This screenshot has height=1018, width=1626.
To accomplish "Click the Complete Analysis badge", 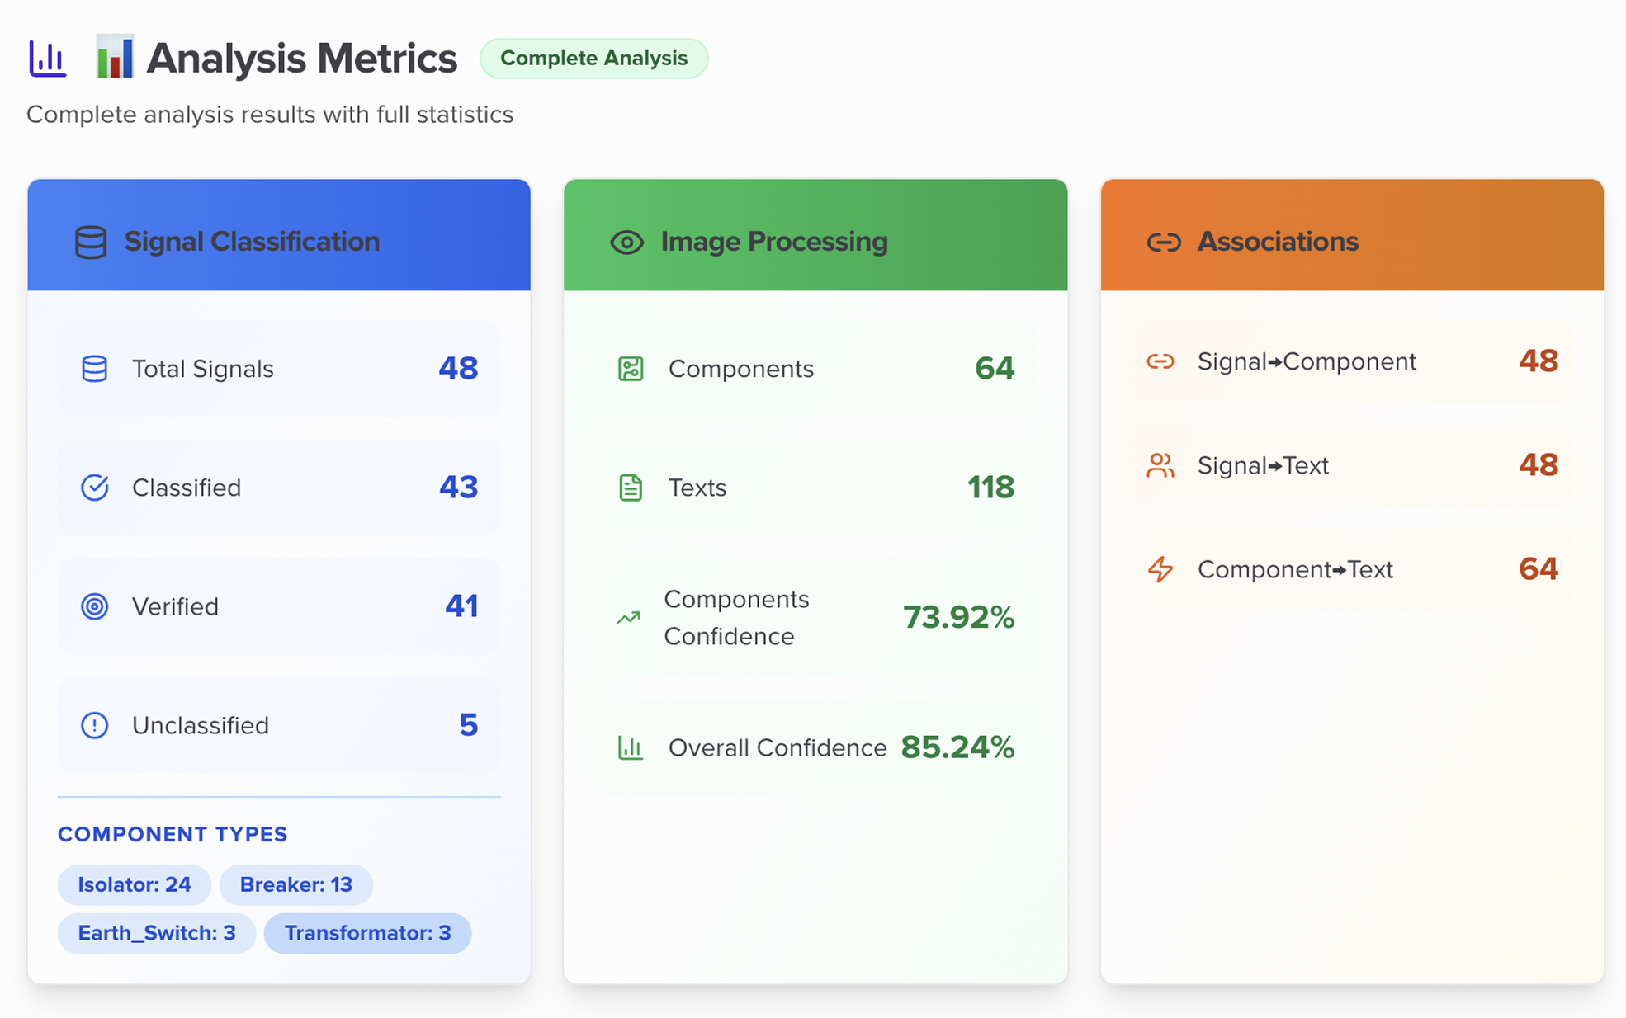I will point(593,59).
